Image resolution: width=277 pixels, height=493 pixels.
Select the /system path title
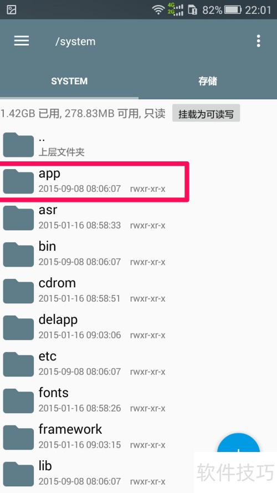click(75, 42)
